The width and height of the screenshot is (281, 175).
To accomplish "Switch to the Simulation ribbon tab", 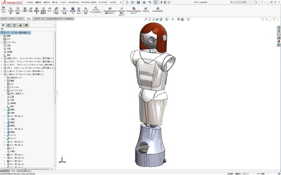I will (69, 19).
